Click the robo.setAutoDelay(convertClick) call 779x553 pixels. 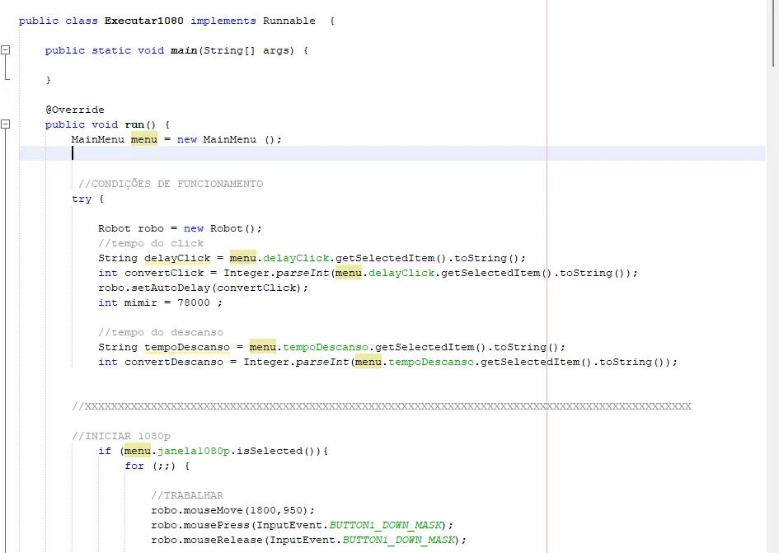(x=203, y=288)
